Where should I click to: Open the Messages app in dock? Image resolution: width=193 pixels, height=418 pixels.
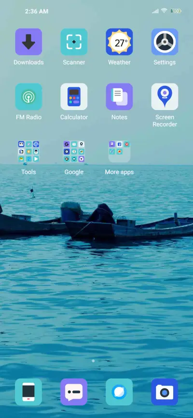pos(74,392)
